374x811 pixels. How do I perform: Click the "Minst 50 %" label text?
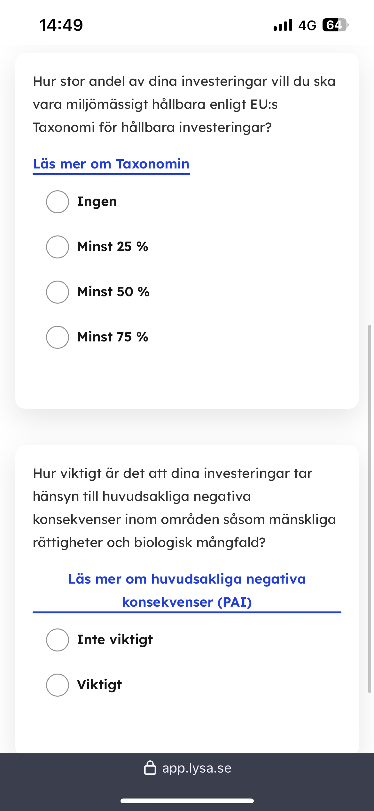(113, 292)
